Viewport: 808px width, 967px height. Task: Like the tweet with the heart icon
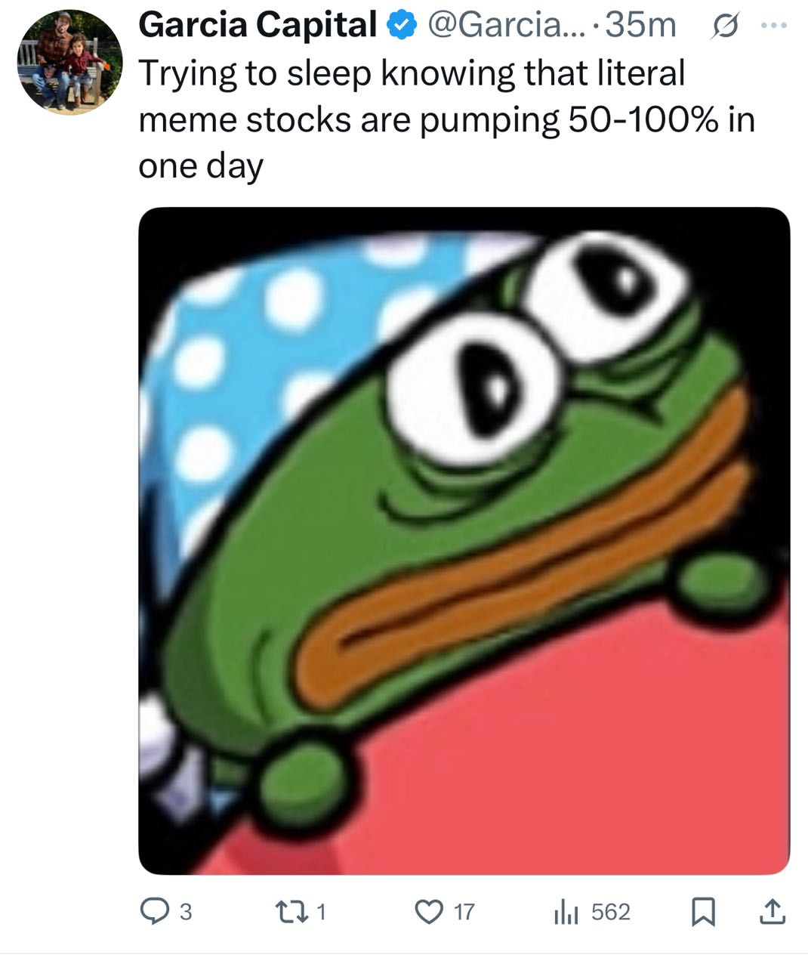430,912
